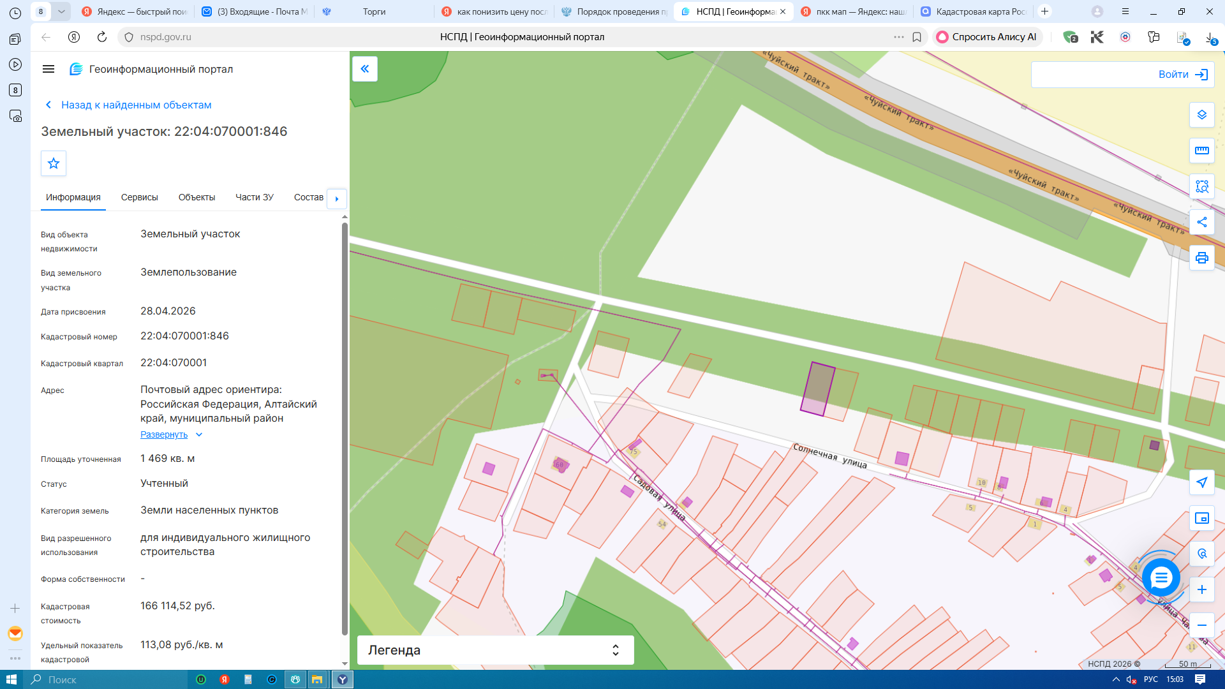The width and height of the screenshot is (1225, 689).
Task: Switch to the Объекты tab
Action: click(x=197, y=197)
